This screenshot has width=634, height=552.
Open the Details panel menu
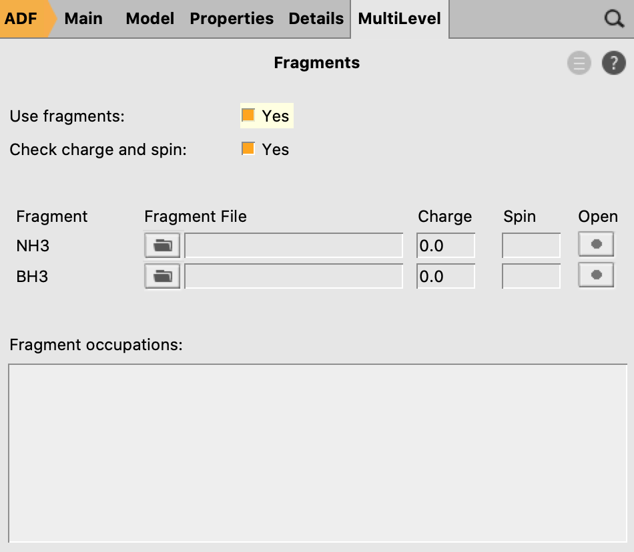316,19
